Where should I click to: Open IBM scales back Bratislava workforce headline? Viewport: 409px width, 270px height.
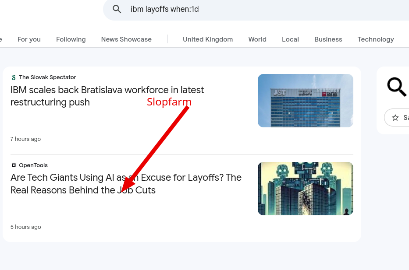click(107, 96)
